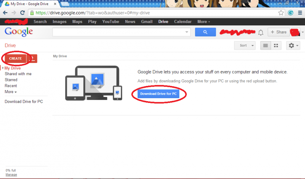Open YouTube in the Google bar
Screen dimensions: 305x179
111,22
